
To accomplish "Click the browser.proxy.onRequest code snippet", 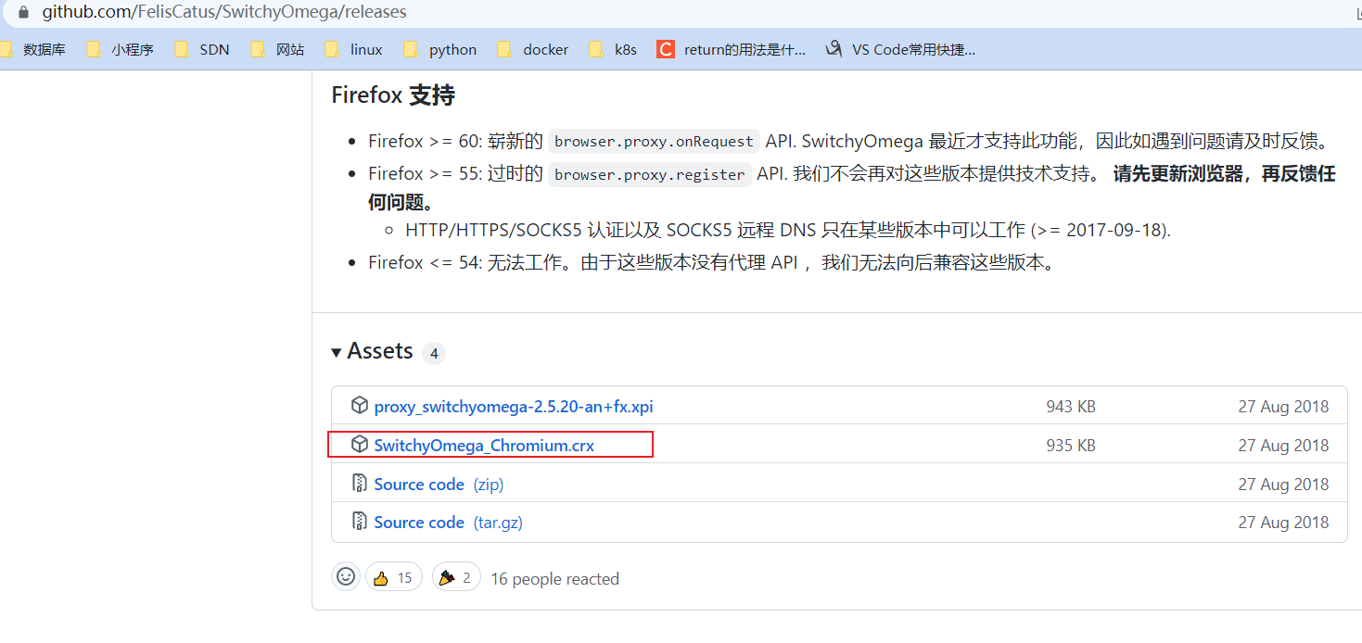I will pyautogui.click(x=654, y=142).
